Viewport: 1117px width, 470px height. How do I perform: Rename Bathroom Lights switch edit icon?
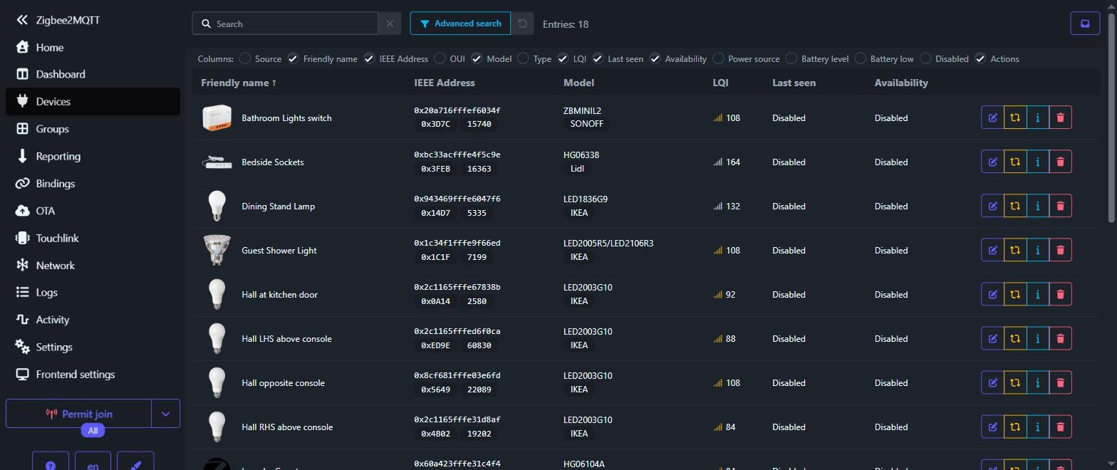coord(992,117)
